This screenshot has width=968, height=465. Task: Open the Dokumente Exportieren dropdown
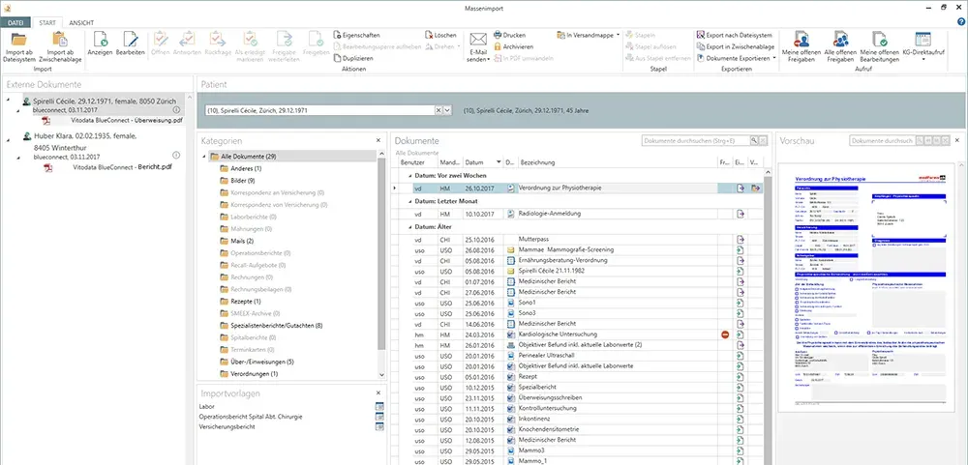[737, 58]
